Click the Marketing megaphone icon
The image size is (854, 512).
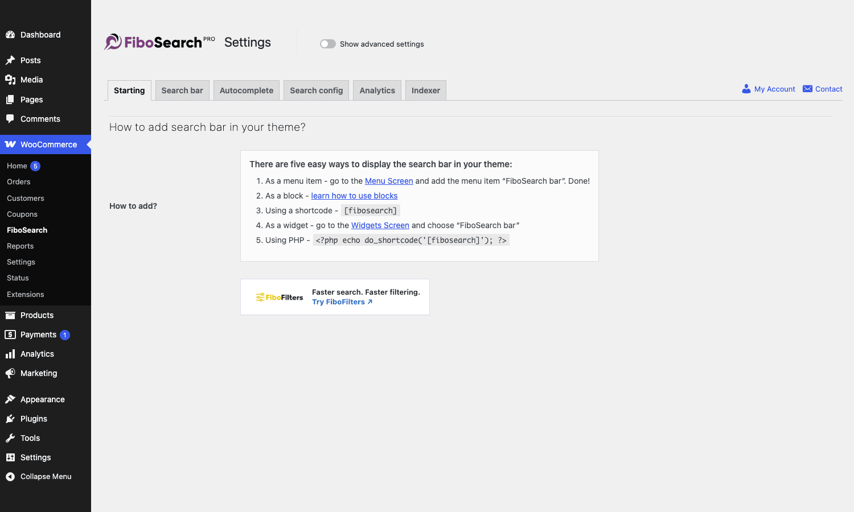pyautogui.click(x=10, y=373)
